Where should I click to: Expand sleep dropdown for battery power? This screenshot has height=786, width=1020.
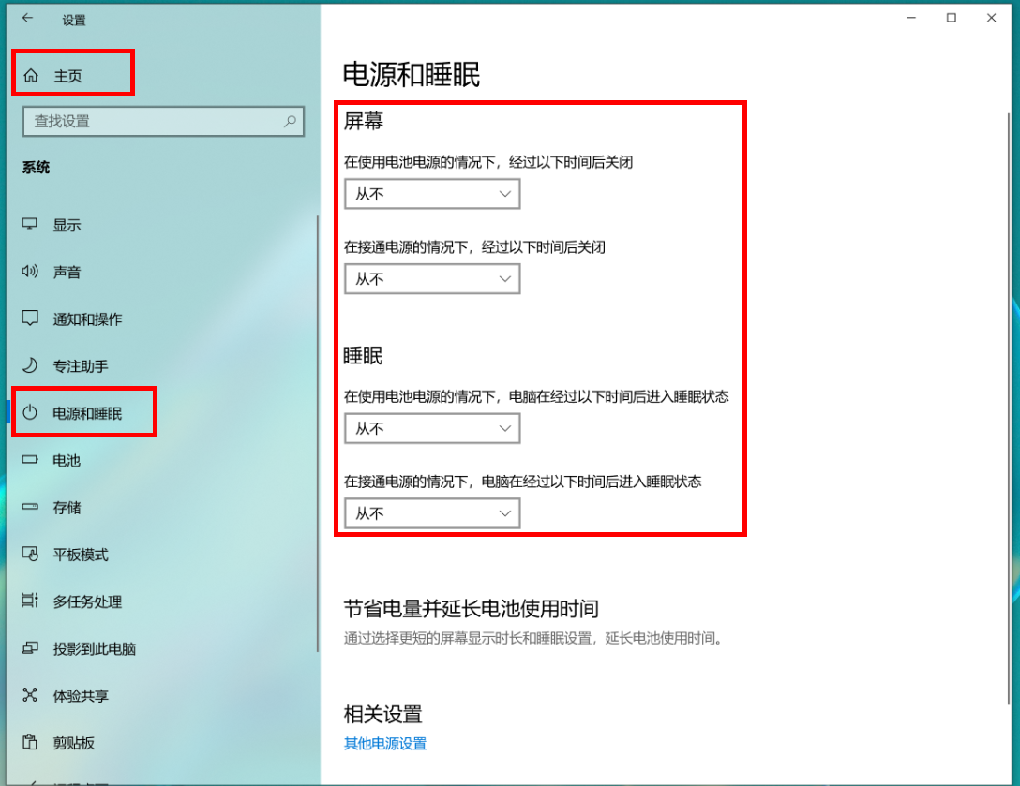431,428
